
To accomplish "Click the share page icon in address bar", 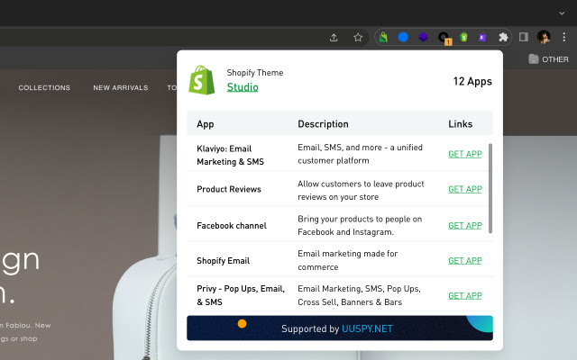I will point(334,38).
